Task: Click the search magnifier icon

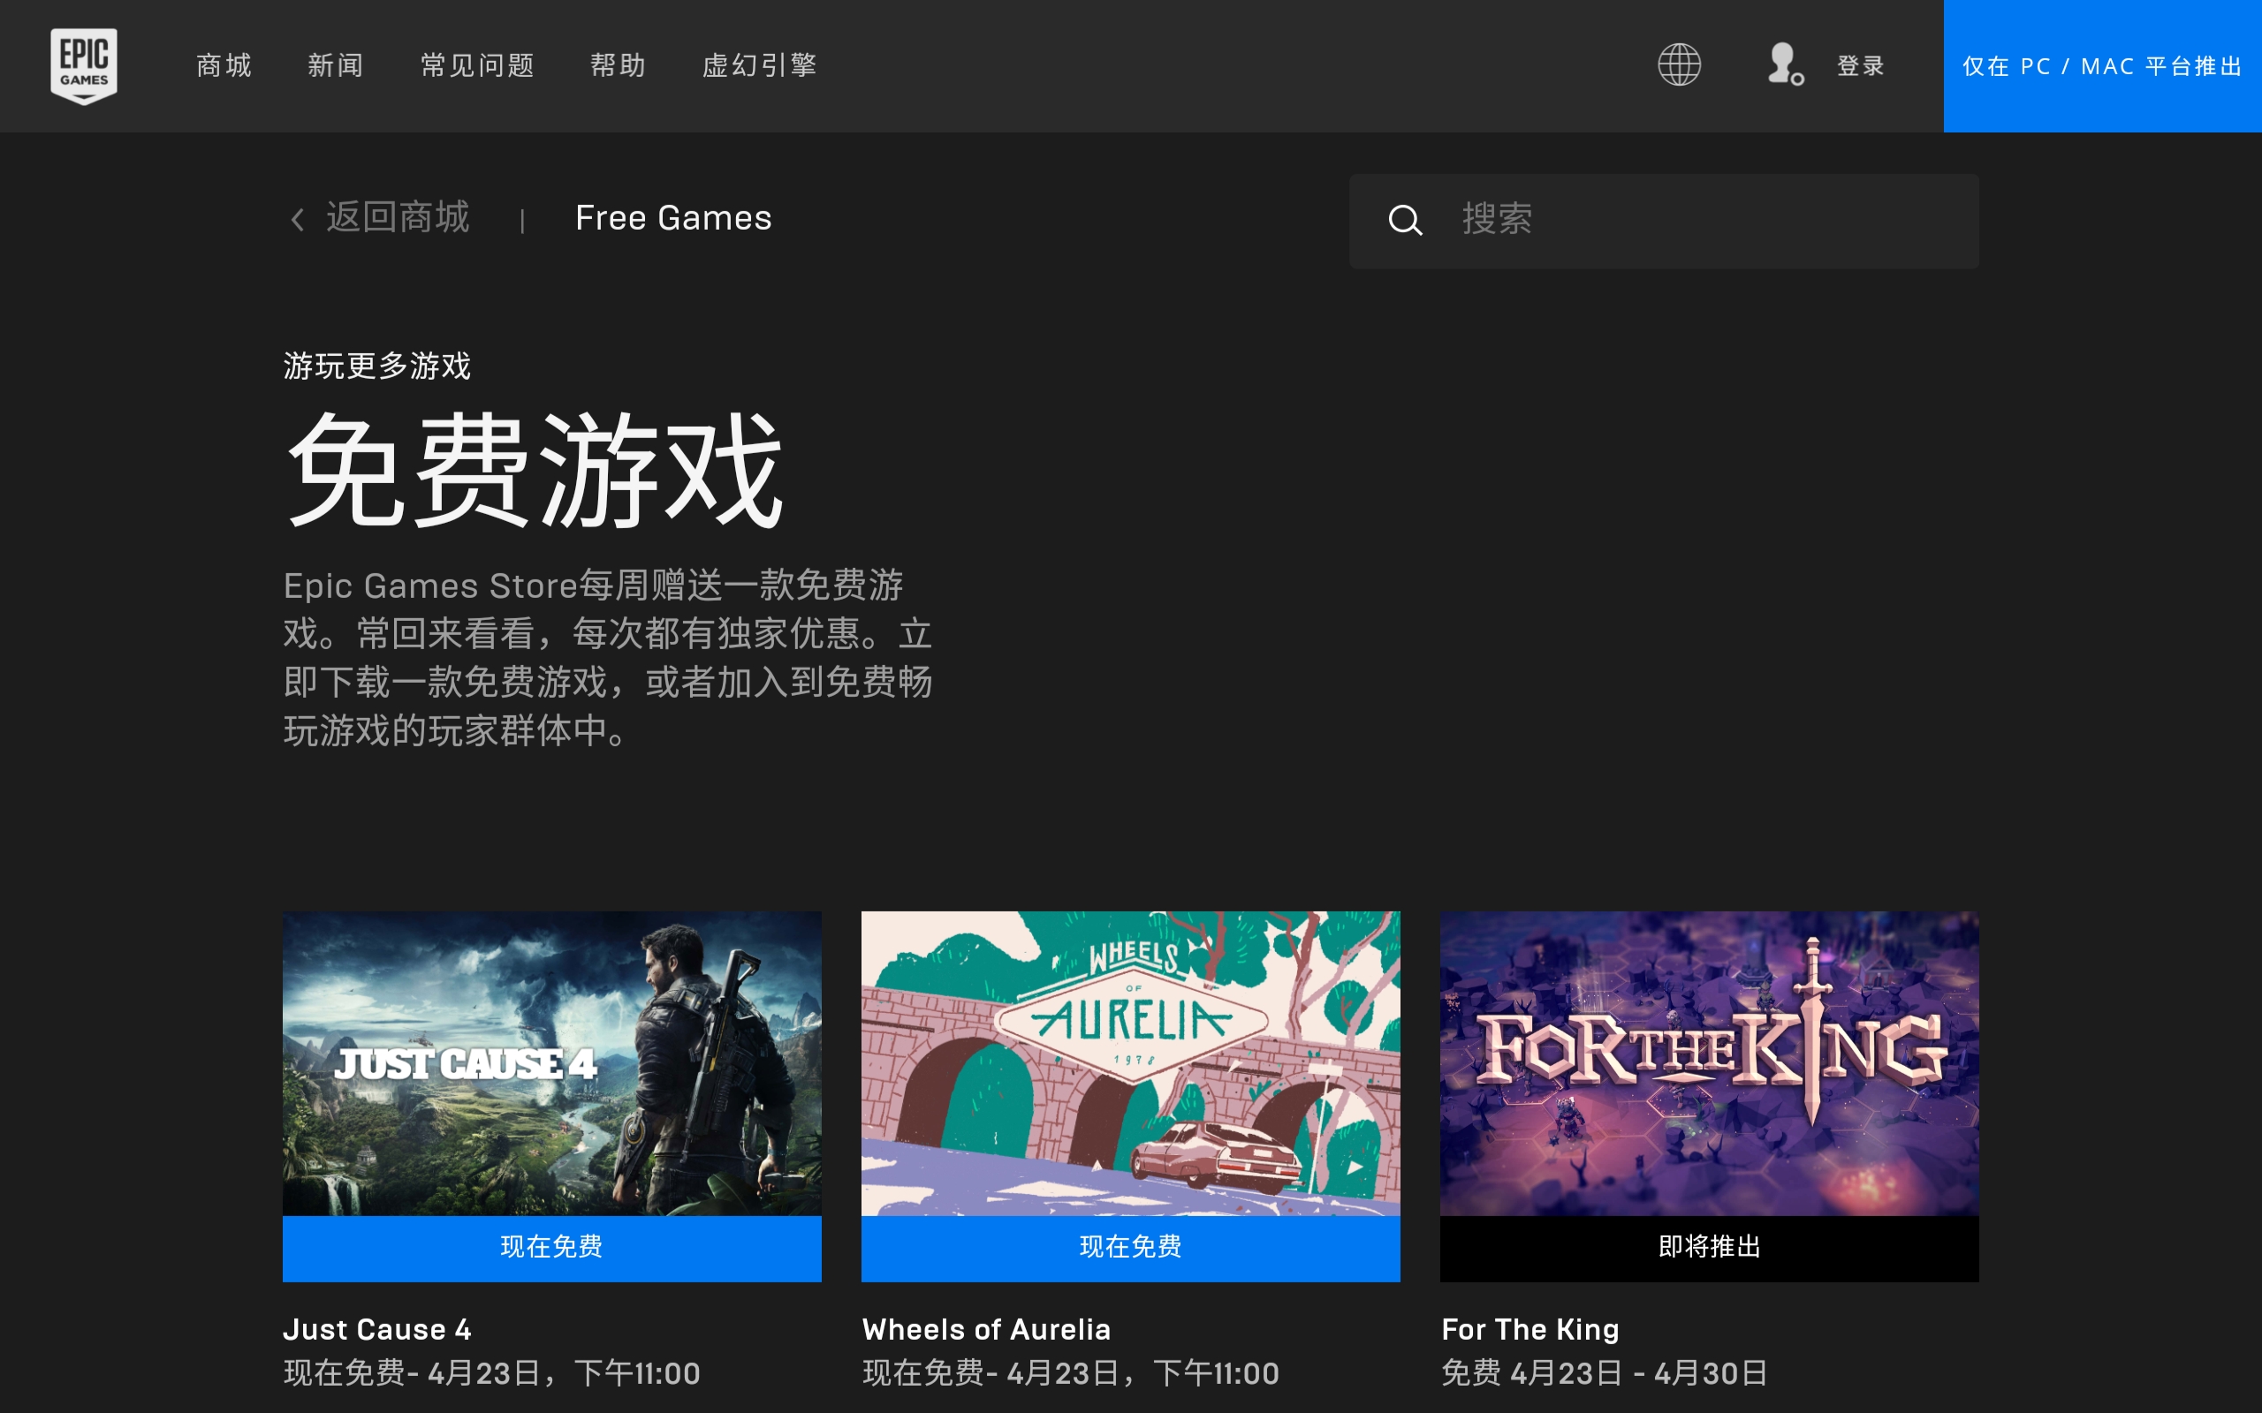Action: coord(1405,221)
